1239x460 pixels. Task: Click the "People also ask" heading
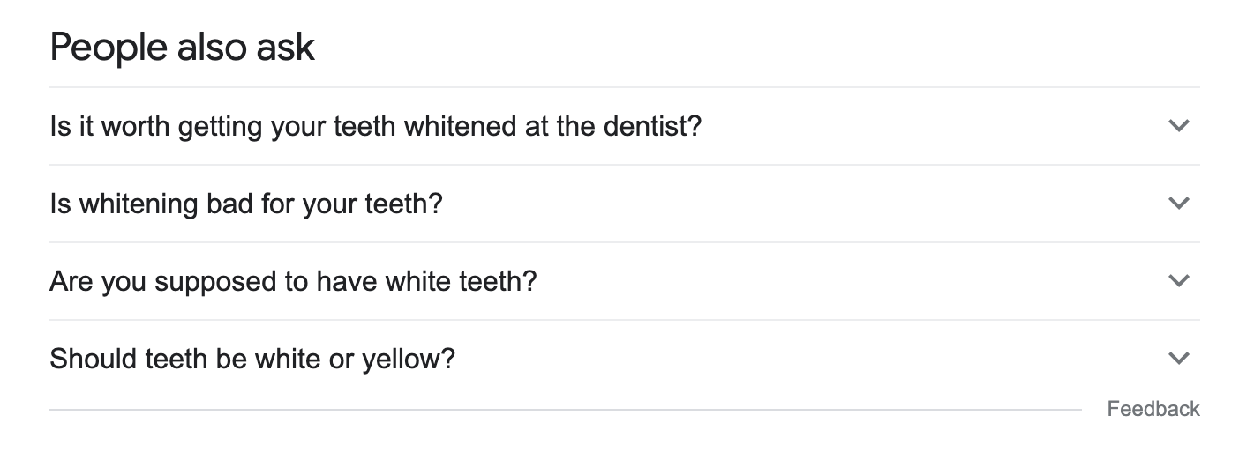click(x=182, y=47)
